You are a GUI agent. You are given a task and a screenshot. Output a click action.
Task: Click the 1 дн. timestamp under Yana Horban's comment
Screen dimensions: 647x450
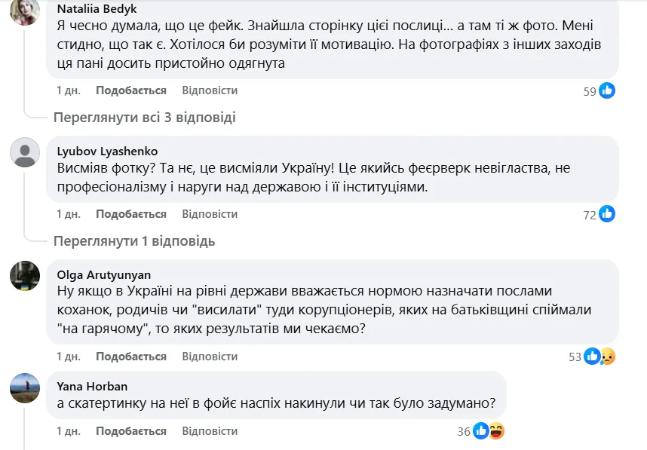(67, 431)
